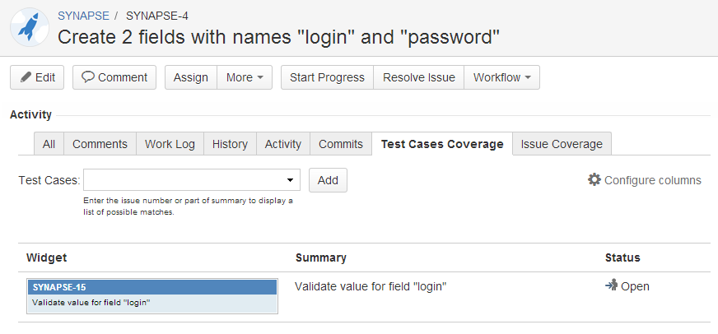Open the Comments tab
Screen dimensions: 718x334
tap(100, 144)
